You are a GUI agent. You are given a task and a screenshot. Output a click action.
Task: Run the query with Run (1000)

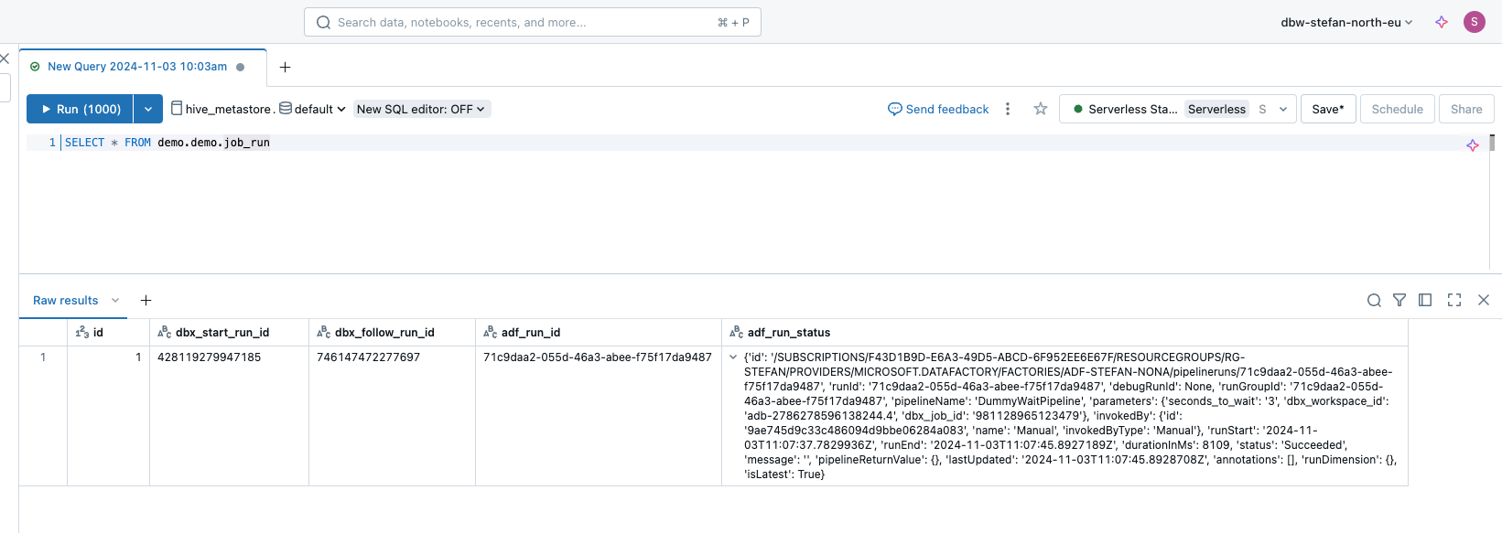click(x=81, y=109)
